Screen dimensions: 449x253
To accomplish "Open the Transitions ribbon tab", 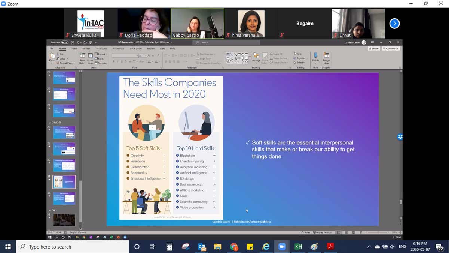I will click(x=101, y=49).
